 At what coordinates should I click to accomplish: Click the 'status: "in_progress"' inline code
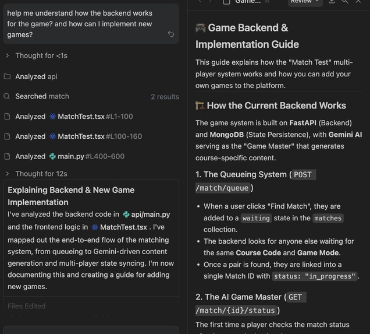point(315,276)
